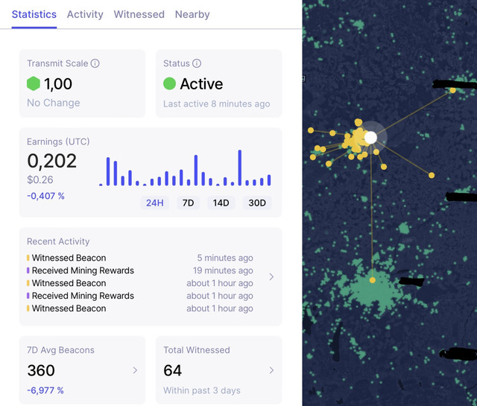Click the white selected hotspot on map

(371, 138)
